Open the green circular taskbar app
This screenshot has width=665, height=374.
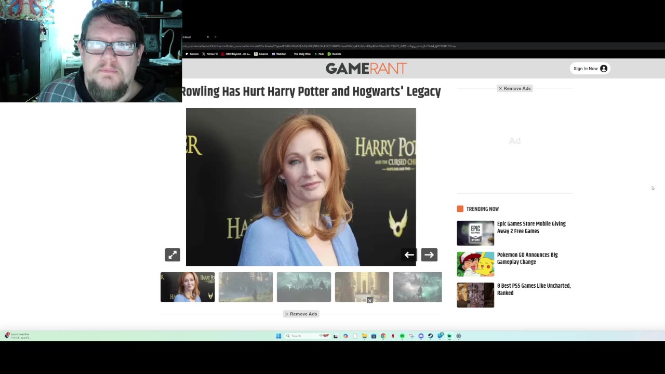tap(402, 336)
